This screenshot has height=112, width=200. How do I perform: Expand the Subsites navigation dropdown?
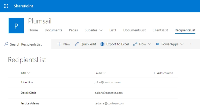click(101, 30)
